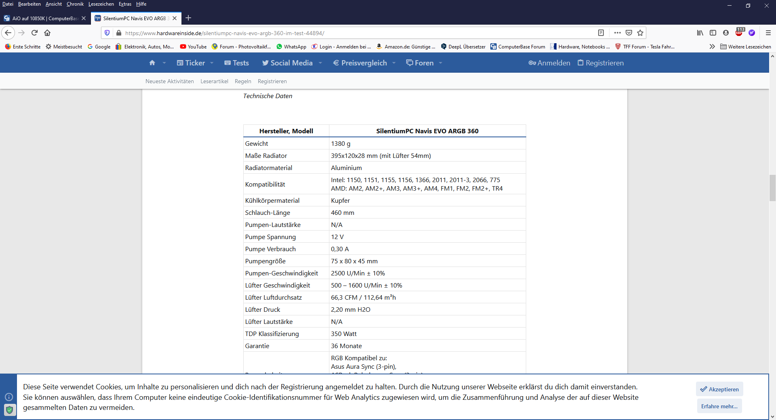This screenshot has width=776, height=420.
Task: Reload the current page
Action: pos(34,33)
